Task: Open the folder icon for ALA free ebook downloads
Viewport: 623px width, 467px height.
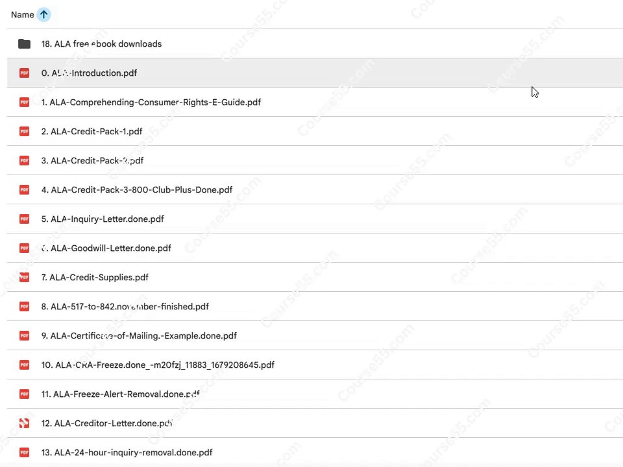Action: tap(24, 43)
